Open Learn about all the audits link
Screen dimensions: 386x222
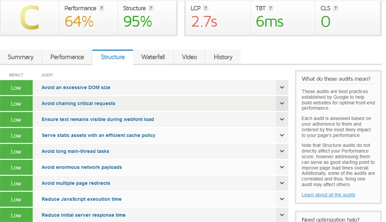tap(328, 195)
